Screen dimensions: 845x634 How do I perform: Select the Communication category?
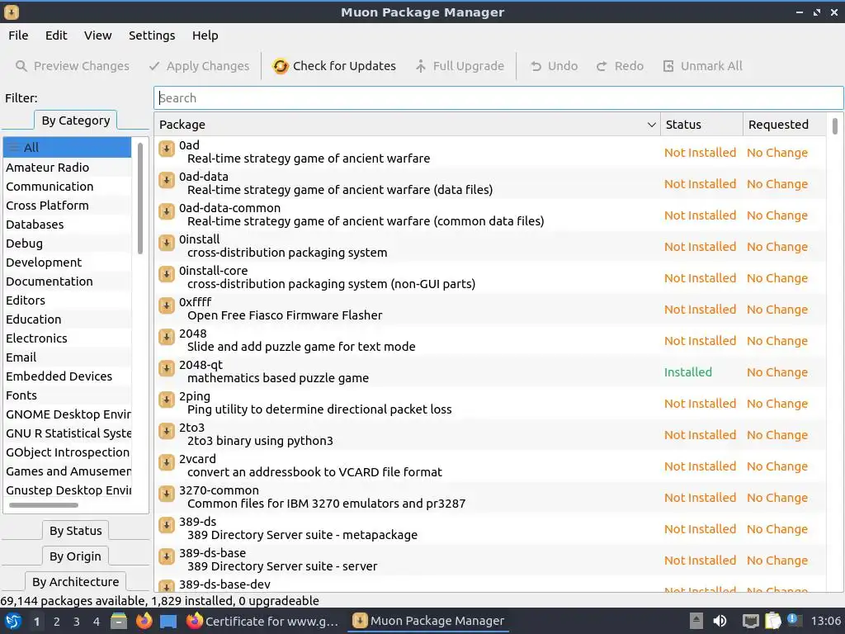tap(68, 186)
